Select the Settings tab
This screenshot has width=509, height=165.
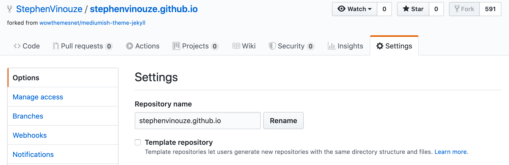pos(394,46)
